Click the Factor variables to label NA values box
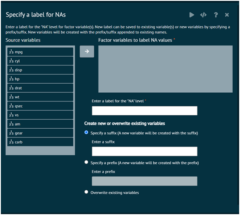This screenshot has width=240, height=215. tap(165, 69)
